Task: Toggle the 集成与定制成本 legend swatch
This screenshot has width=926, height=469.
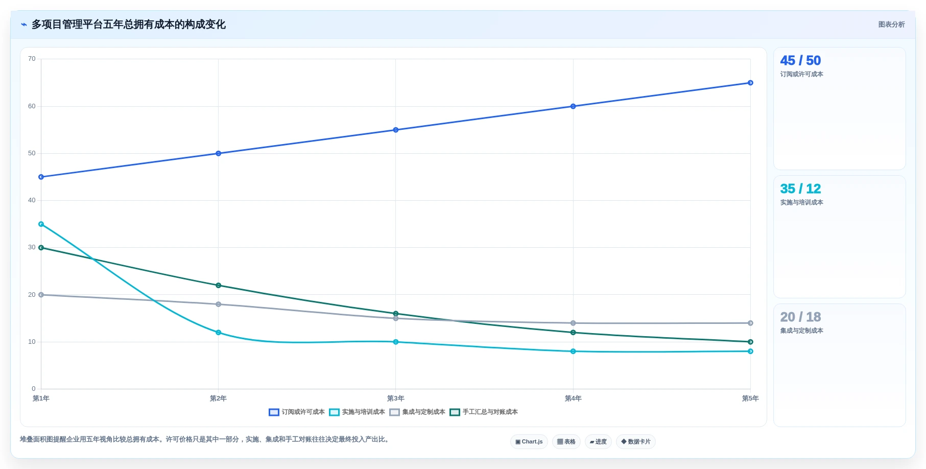Action: 394,412
